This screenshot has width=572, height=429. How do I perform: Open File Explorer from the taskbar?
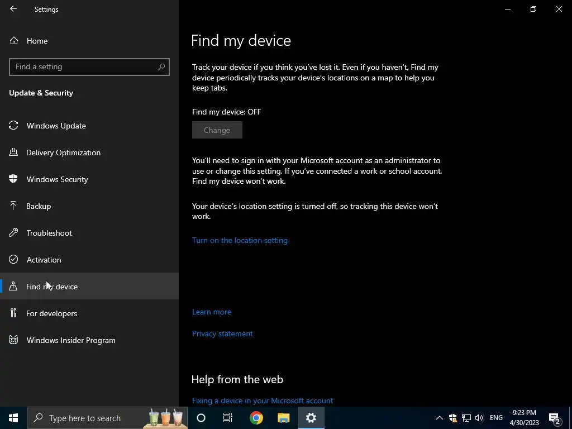click(283, 418)
